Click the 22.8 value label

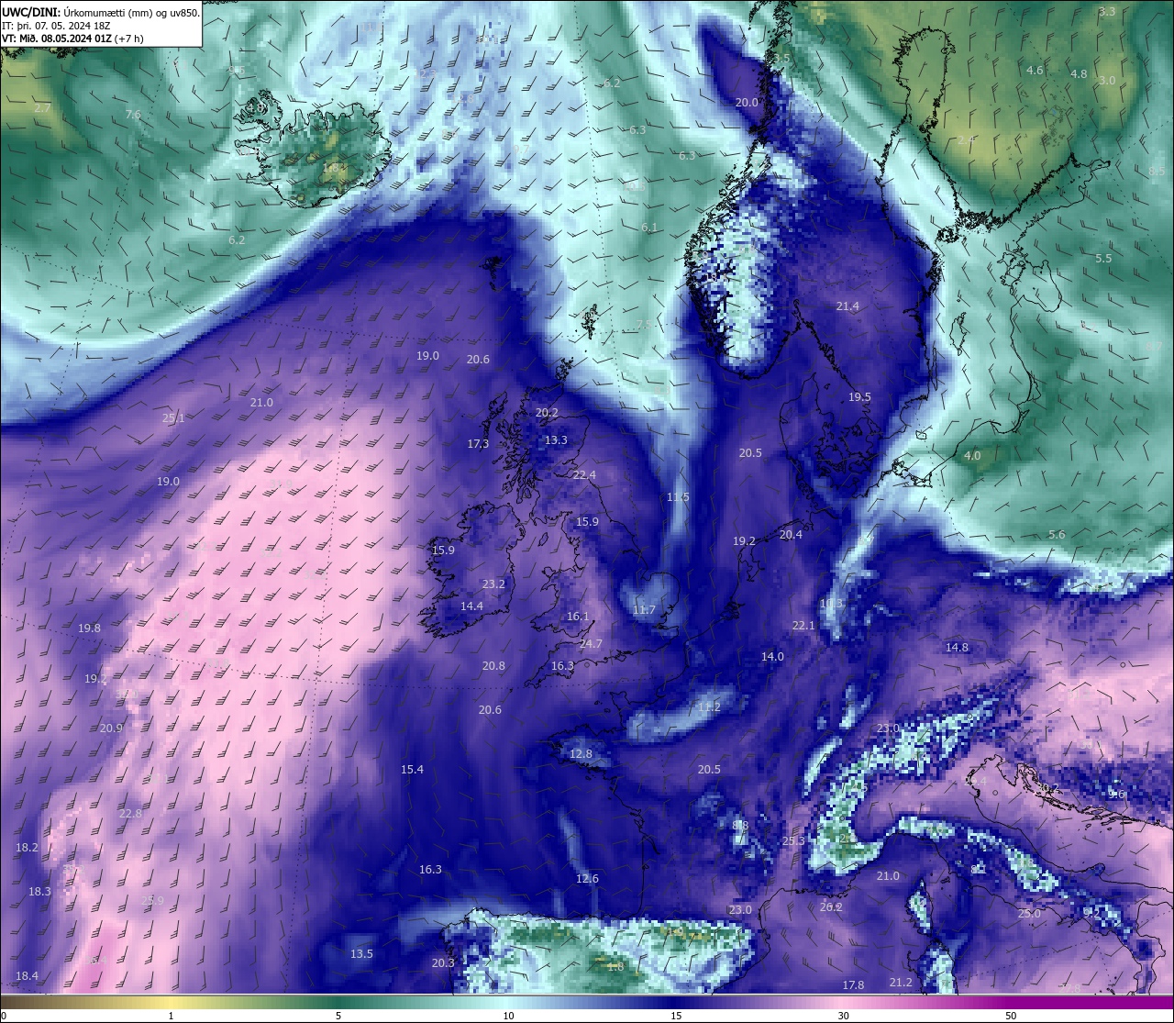[130, 813]
